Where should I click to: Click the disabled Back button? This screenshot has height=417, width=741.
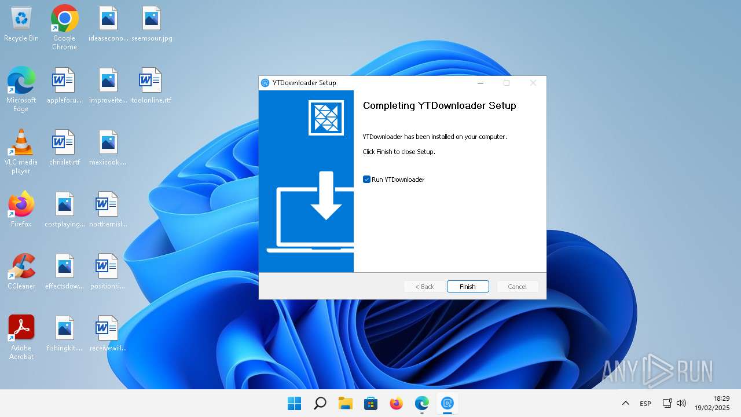(x=425, y=287)
